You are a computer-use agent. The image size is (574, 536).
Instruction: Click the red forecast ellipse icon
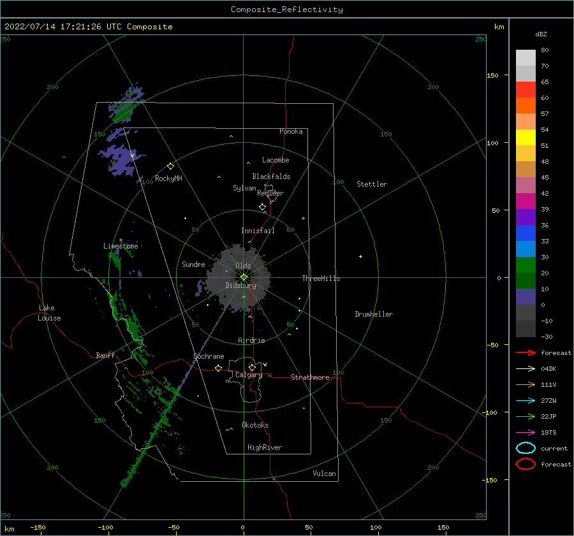pyautogui.click(x=526, y=464)
